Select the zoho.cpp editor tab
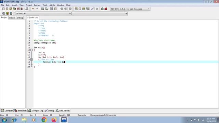Screen dimensions: 219x123 point(33,17)
